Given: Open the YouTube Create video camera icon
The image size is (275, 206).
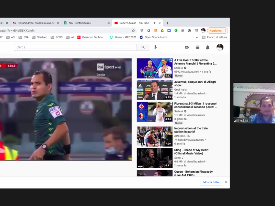Looking at the screenshot, I should [187, 47].
